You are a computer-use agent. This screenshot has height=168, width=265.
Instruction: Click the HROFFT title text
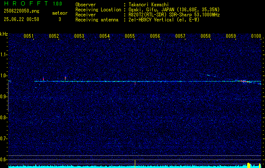tap(26, 3)
